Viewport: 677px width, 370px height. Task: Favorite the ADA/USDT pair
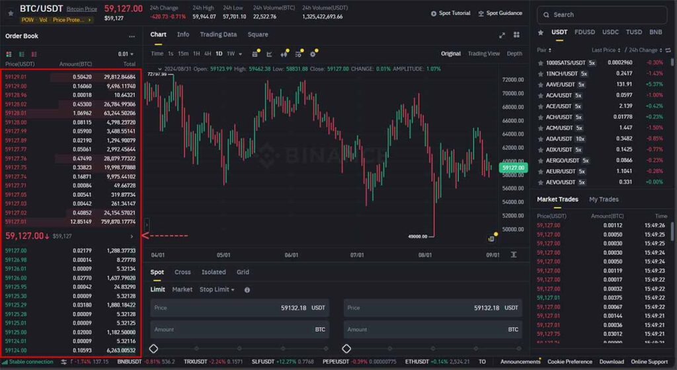(540, 139)
